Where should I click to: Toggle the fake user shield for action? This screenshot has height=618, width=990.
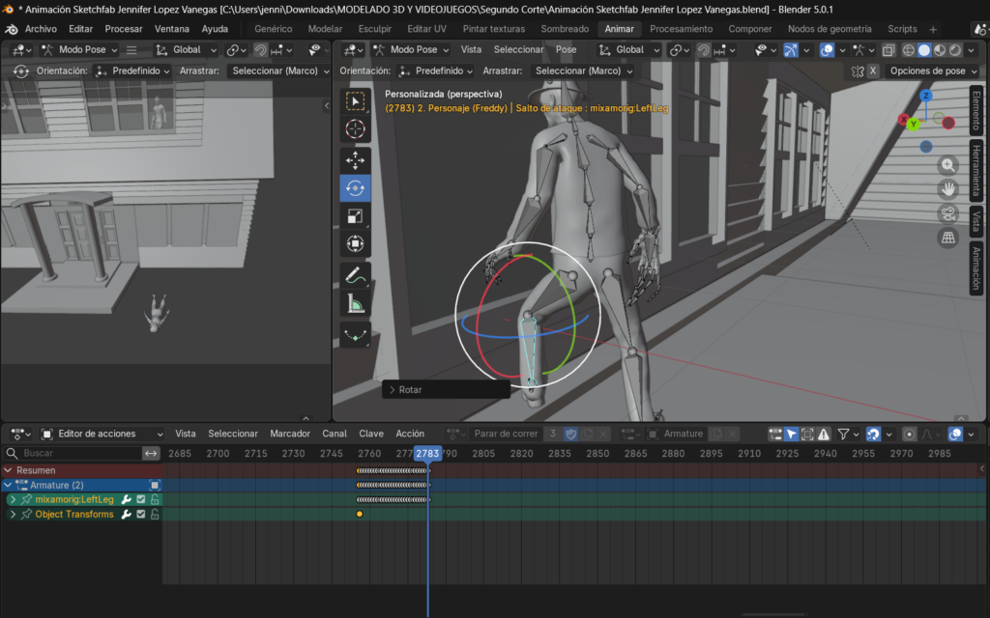pos(570,434)
